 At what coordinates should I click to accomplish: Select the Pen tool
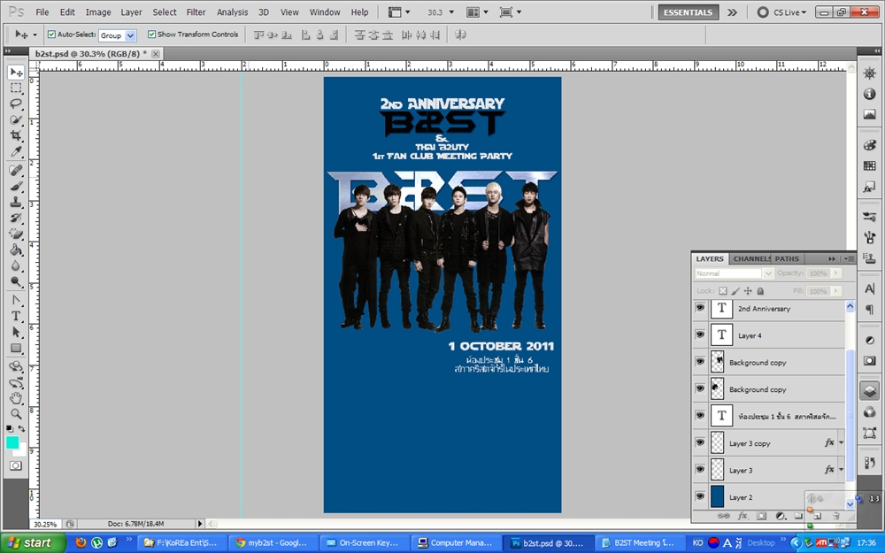tap(16, 300)
